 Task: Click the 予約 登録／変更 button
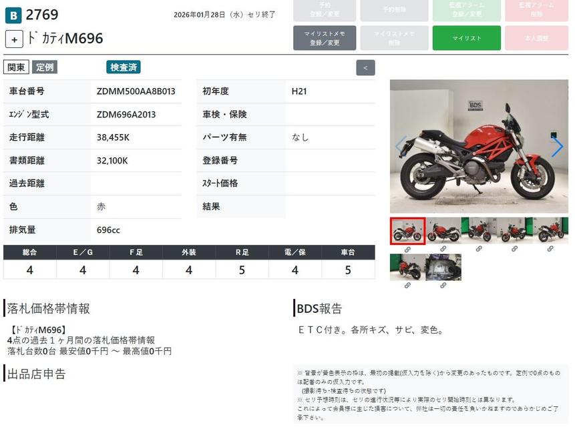pos(325,10)
